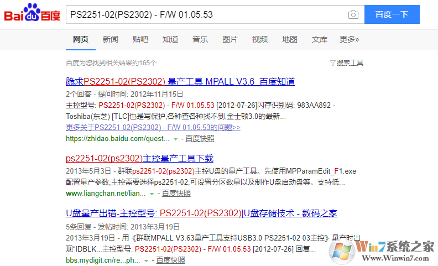The image size is (438, 266).
Task: Open the www.liangchan.net result URL
Action: tap(106, 194)
